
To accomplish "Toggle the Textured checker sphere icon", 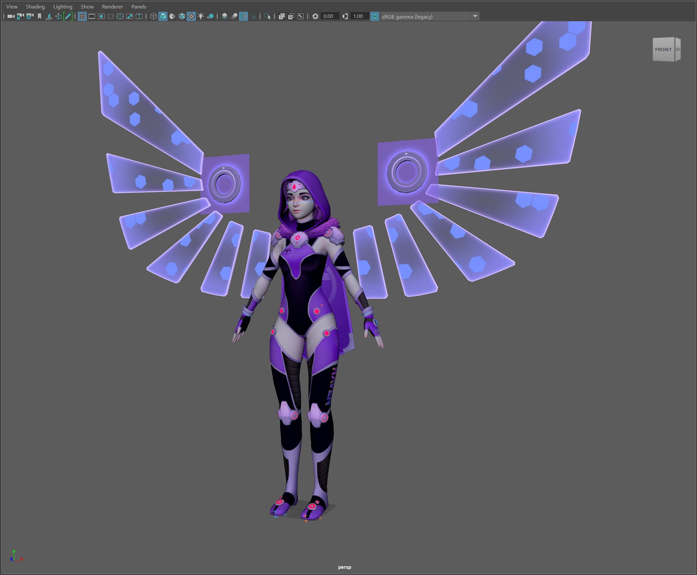I will point(191,16).
